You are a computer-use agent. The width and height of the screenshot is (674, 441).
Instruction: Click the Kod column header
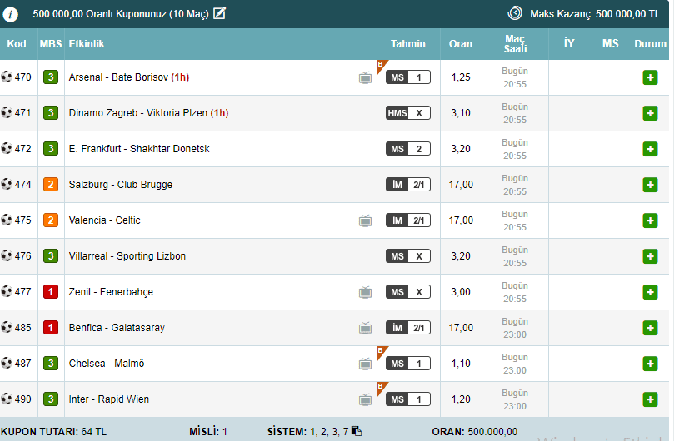tap(17, 44)
